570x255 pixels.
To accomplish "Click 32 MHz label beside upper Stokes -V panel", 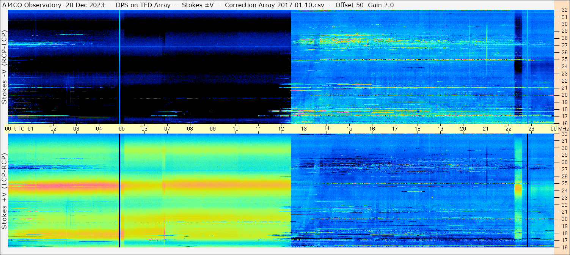I will tap(564, 11).
